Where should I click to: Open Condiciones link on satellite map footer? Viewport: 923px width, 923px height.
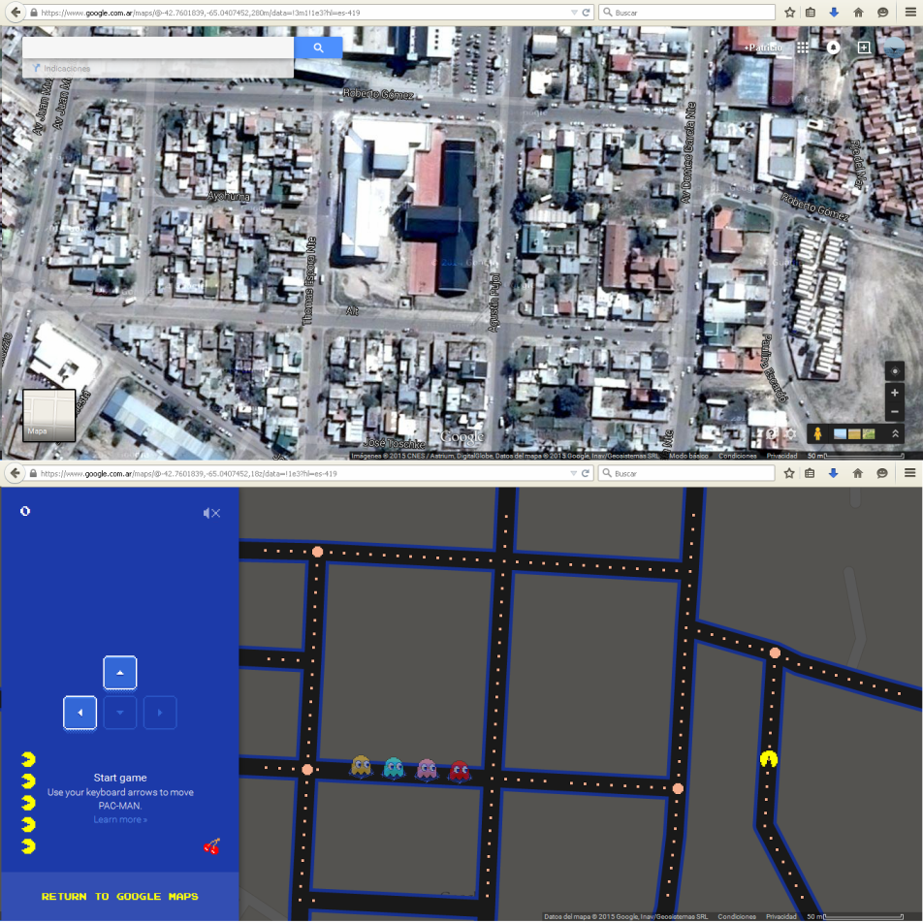tap(737, 456)
